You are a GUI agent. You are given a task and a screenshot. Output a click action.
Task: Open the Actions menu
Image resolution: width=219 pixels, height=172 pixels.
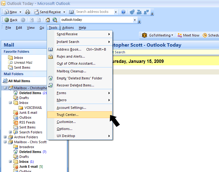(68, 28)
